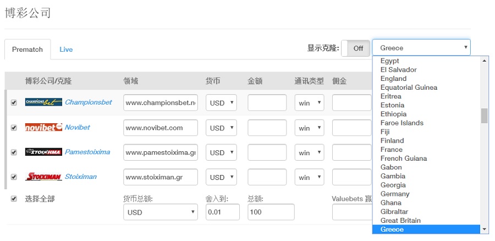This screenshot has height=241, width=495.
Task: Open Pamestoixima currency USD dropdown
Action: click(221, 152)
